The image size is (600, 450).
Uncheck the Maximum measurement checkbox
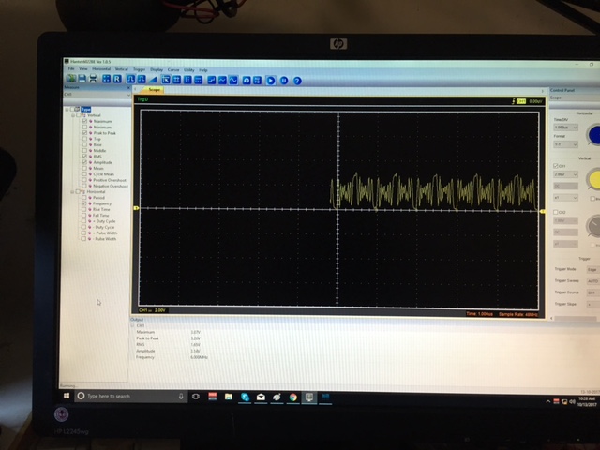(85, 121)
